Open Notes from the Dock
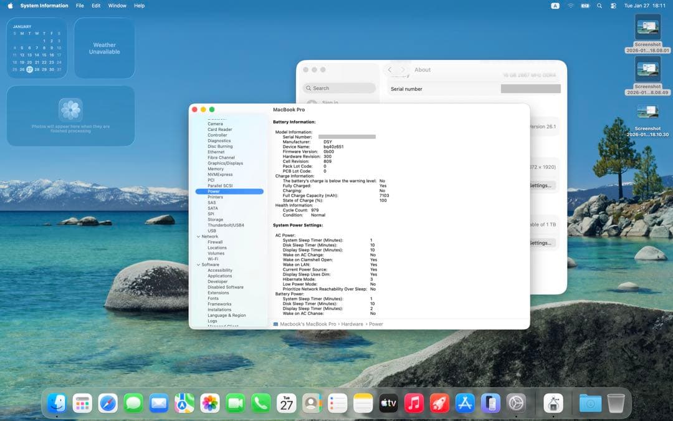673x421 pixels. (x=363, y=403)
